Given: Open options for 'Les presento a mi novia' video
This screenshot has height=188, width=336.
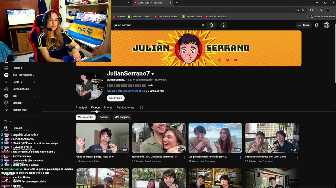Looking at the screenshot, I should coord(240,157).
